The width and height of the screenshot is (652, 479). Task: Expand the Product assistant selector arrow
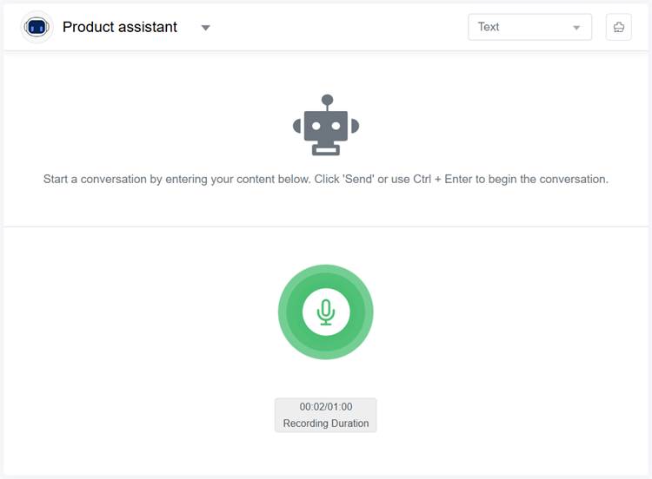click(206, 28)
